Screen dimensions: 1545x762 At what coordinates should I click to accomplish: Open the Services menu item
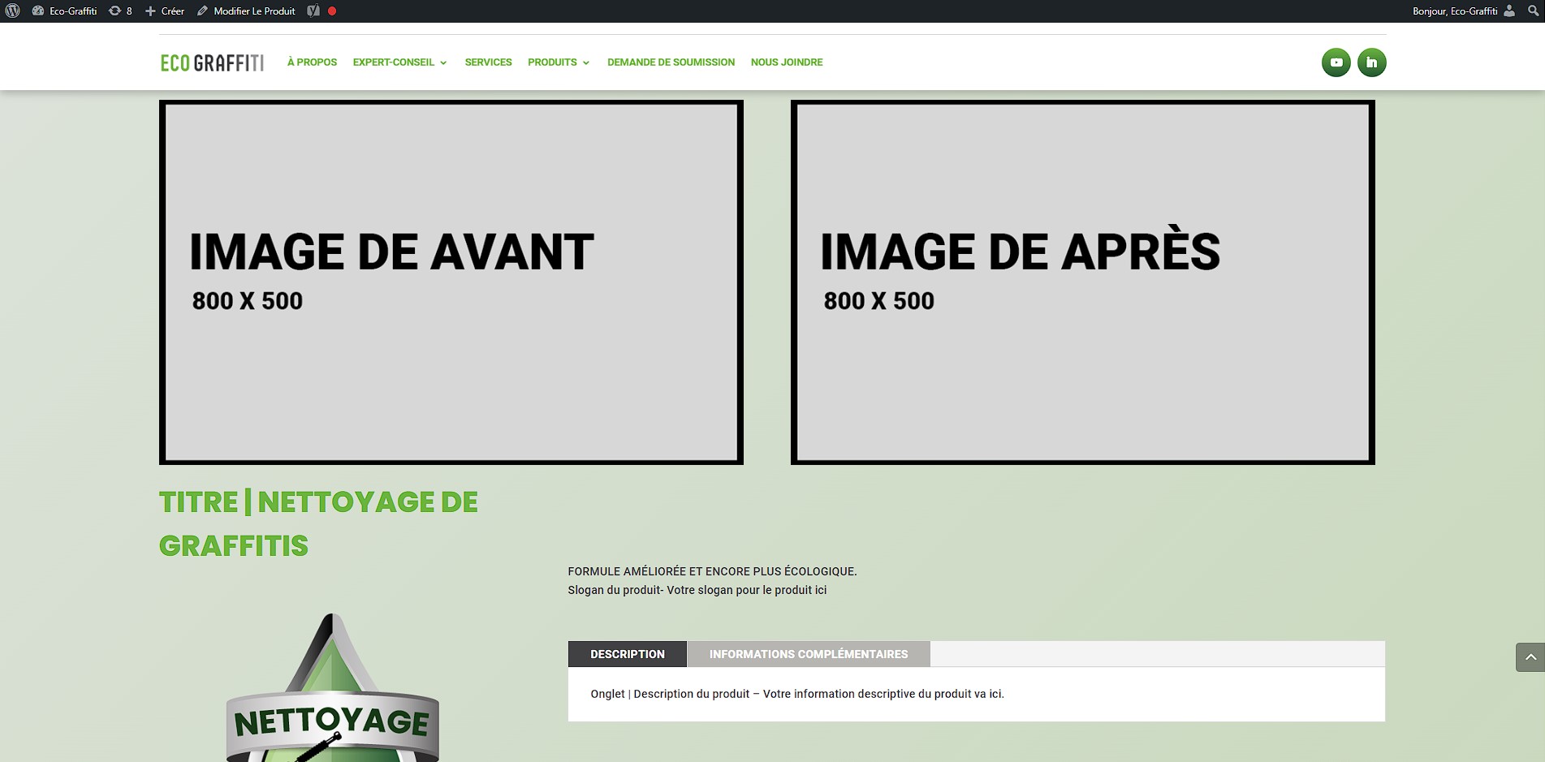pyautogui.click(x=488, y=62)
